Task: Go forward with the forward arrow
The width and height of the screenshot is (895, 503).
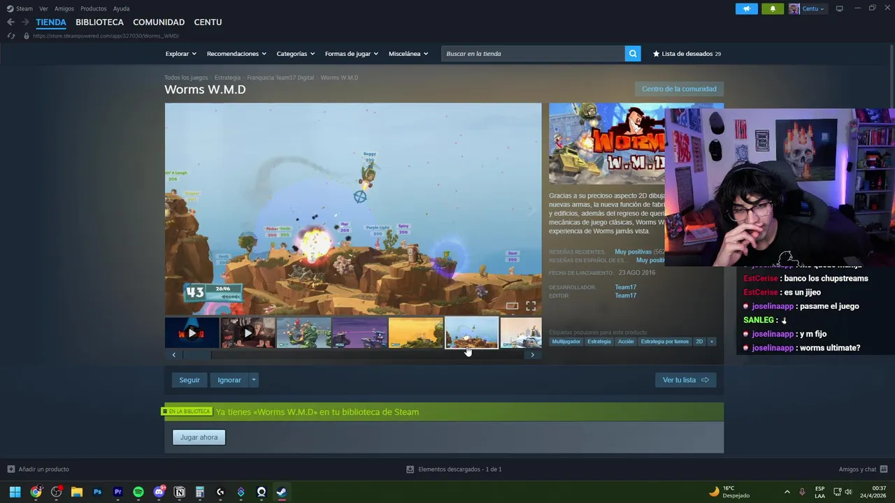Action: 25,22
